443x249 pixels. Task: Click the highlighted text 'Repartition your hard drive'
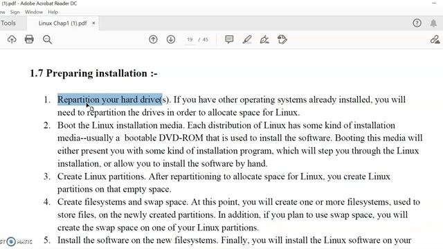110,100
